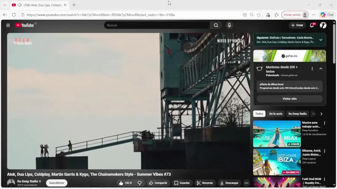Open options for Musica para trabajar video

tap(324, 123)
